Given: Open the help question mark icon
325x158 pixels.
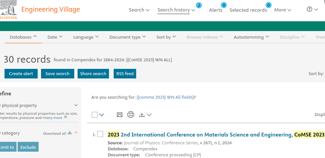Looking at the screenshot, I should pyautogui.click(x=309, y=9).
